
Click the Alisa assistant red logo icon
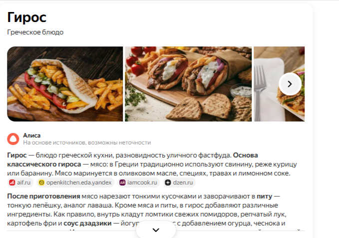tap(13, 139)
